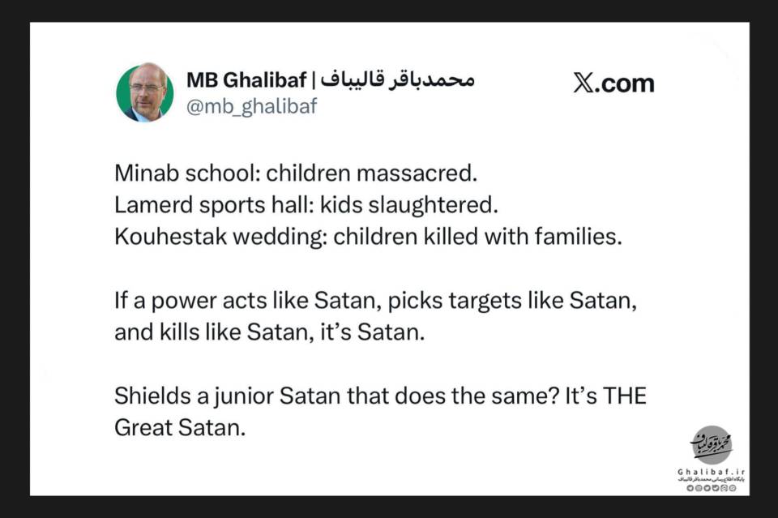The width and height of the screenshot is (778, 518).
Task: Click line 'and kills like Satan, it's Satan.'
Action: point(269,332)
